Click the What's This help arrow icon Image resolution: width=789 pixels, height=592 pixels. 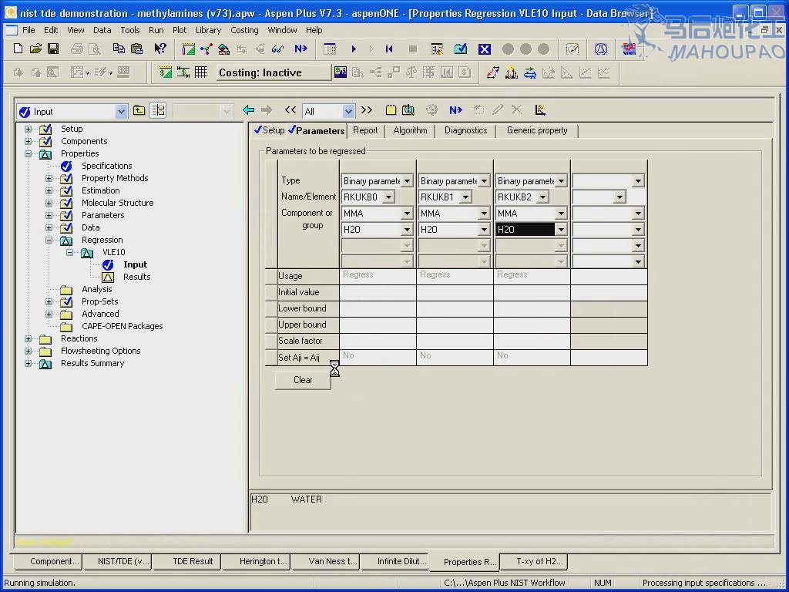pos(160,49)
